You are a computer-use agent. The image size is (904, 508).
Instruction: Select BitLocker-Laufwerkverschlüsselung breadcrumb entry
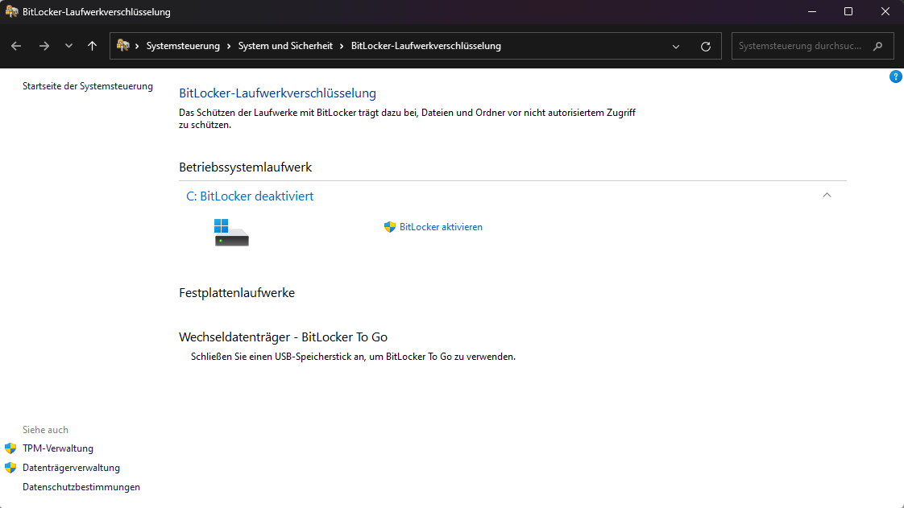coord(426,46)
